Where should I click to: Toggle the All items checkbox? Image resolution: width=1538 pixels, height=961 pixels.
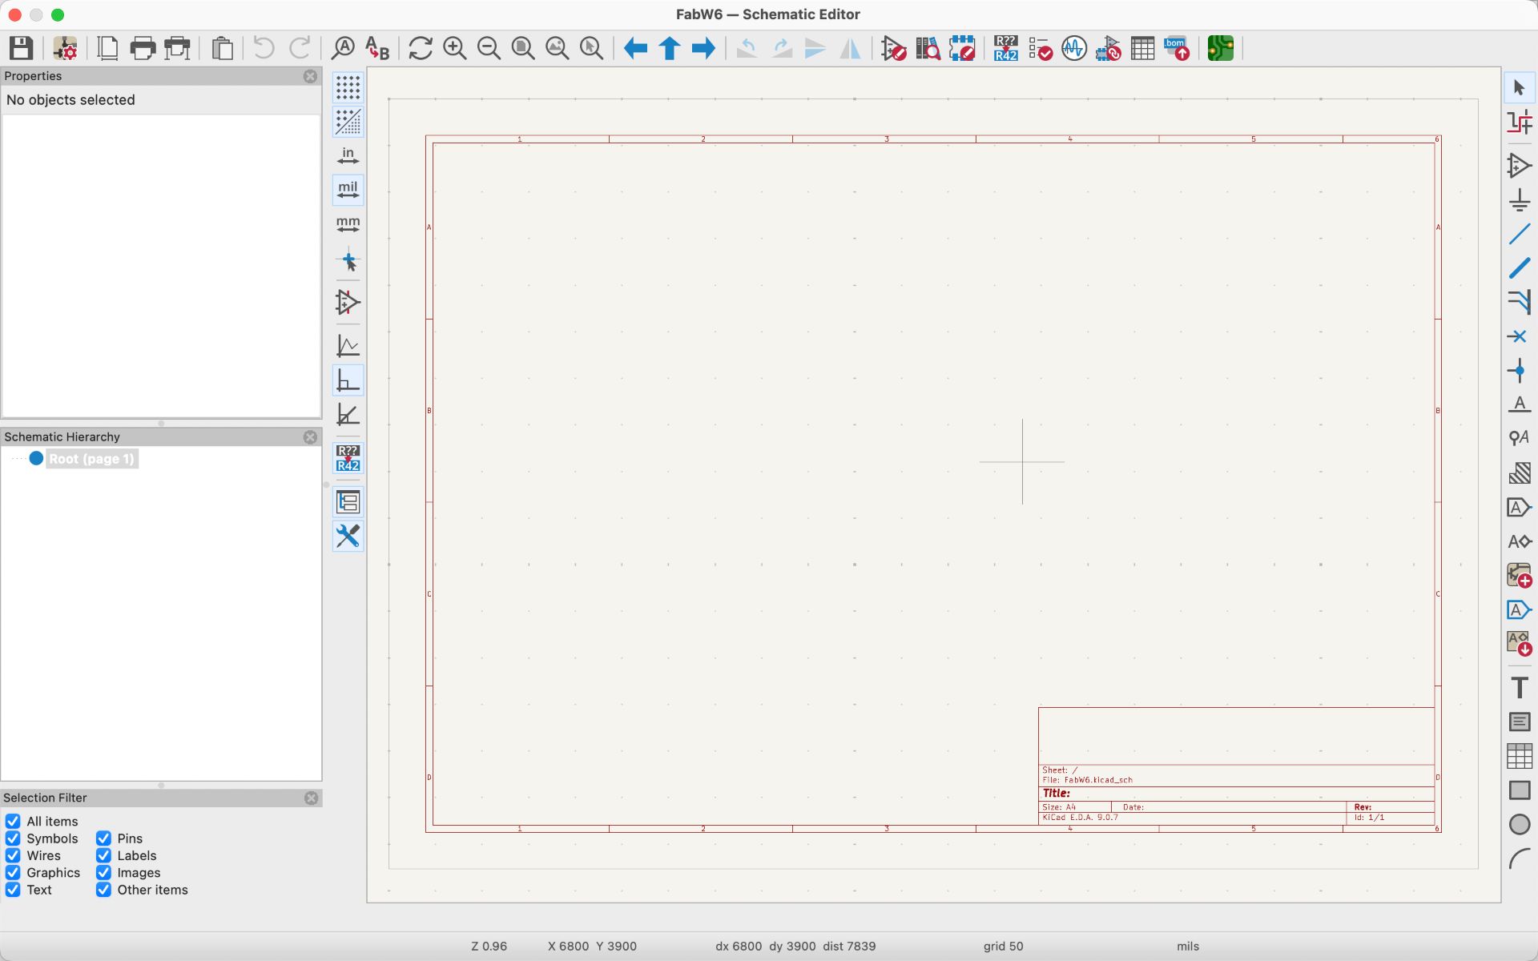click(13, 821)
